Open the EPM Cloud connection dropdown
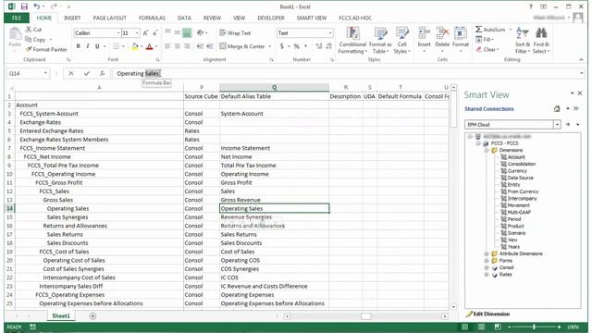Viewport: 592px width, 333px height. click(557, 124)
